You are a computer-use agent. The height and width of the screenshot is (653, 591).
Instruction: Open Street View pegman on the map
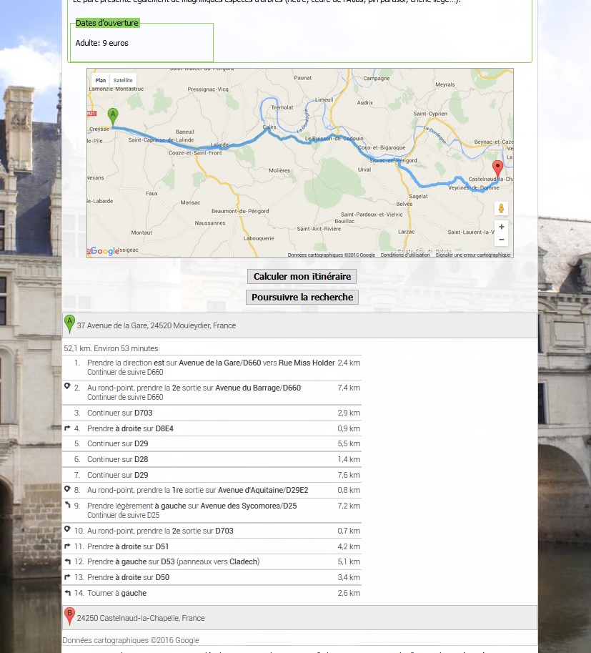501,208
